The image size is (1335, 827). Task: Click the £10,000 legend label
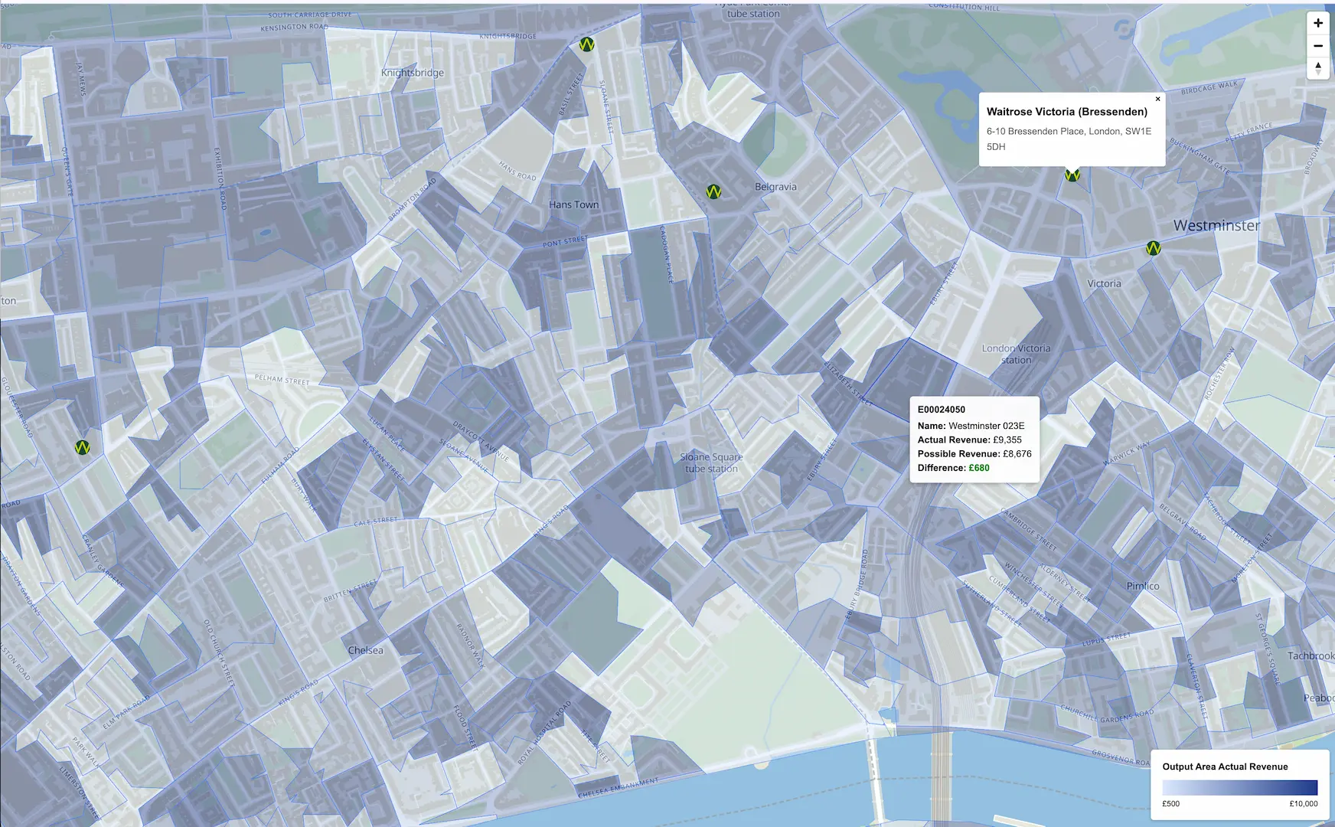pos(1303,804)
